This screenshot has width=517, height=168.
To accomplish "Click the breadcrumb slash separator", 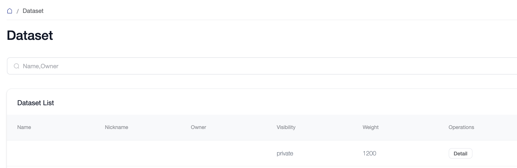I will coord(18,11).
